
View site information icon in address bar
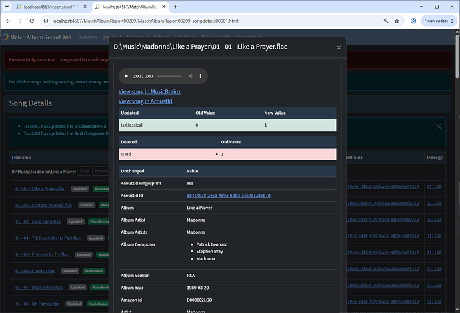(x=46, y=21)
